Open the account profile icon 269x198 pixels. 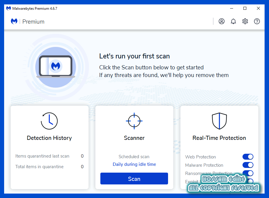[222, 21]
